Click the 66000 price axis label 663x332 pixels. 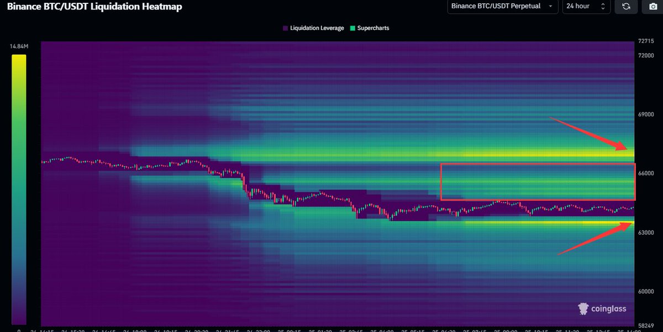coord(646,173)
